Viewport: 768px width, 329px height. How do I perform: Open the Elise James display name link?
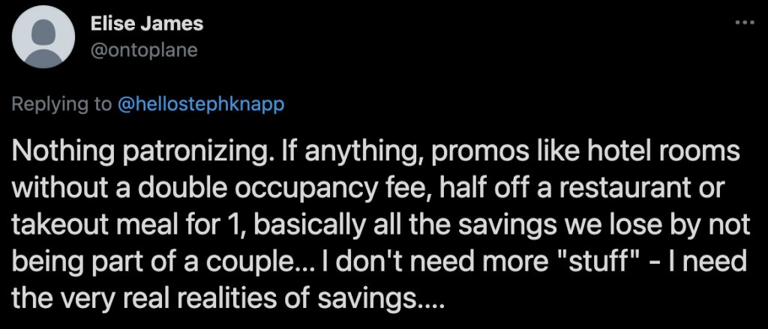pos(146,24)
